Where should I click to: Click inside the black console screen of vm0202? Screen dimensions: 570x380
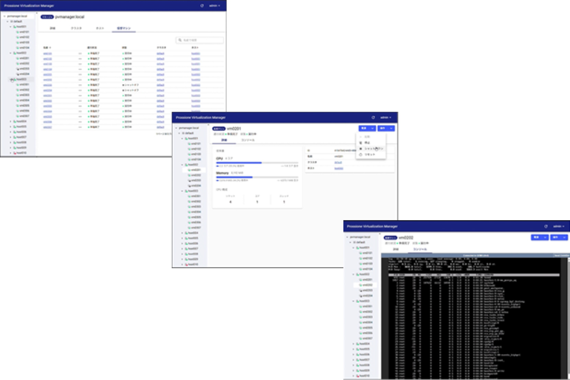(474, 318)
